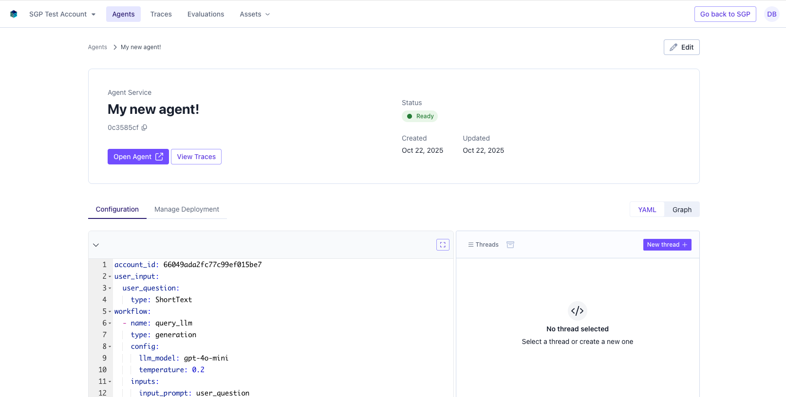Expand the Assets menu
786x397 pixels.
point(255,14)
